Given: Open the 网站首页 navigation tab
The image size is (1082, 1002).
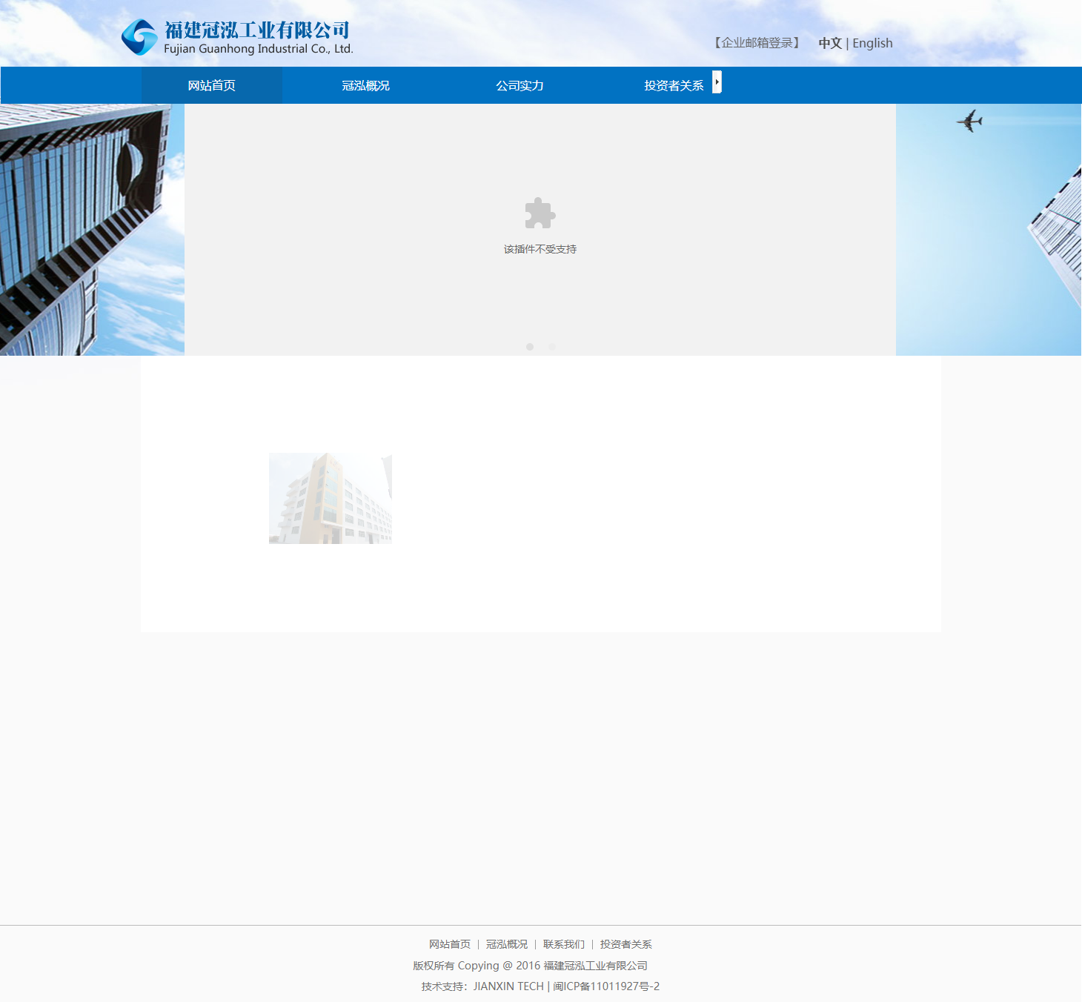Looking at the screenshot, I should click(212, 85).
